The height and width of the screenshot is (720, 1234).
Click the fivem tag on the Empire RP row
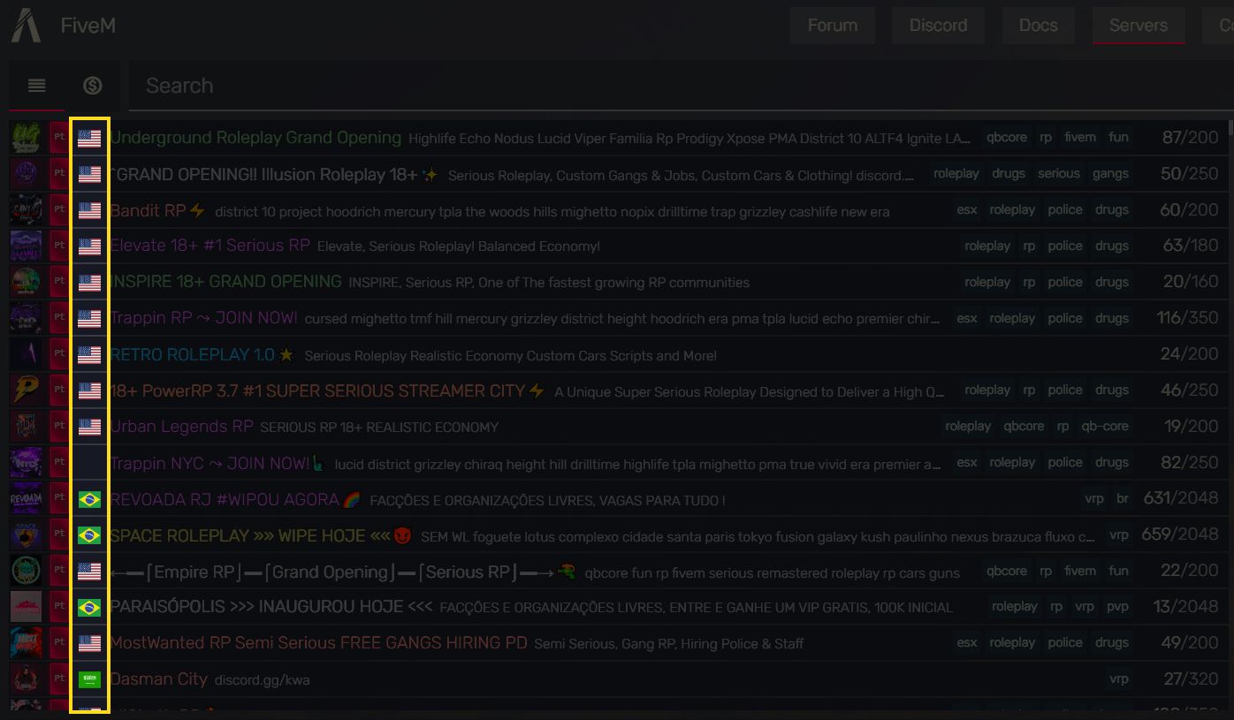click(1080, 571)
